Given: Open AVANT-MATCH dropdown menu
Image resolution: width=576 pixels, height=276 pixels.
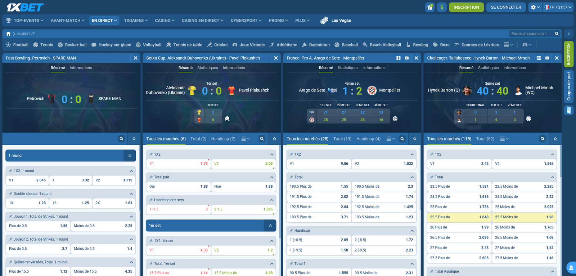Looking at the screenshot, I should [x=68, y=21].
